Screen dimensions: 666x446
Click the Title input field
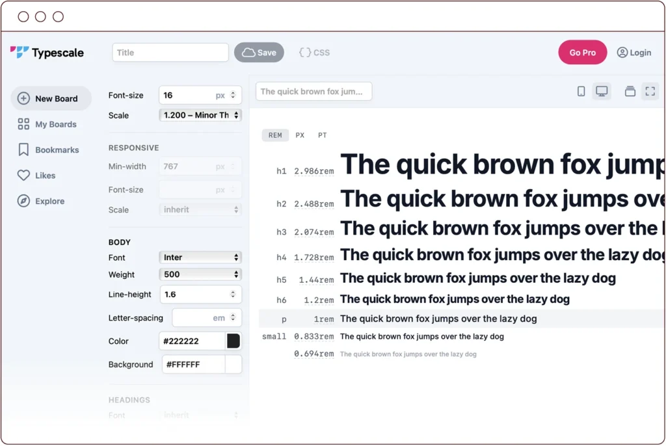click(x=170, y=52)
